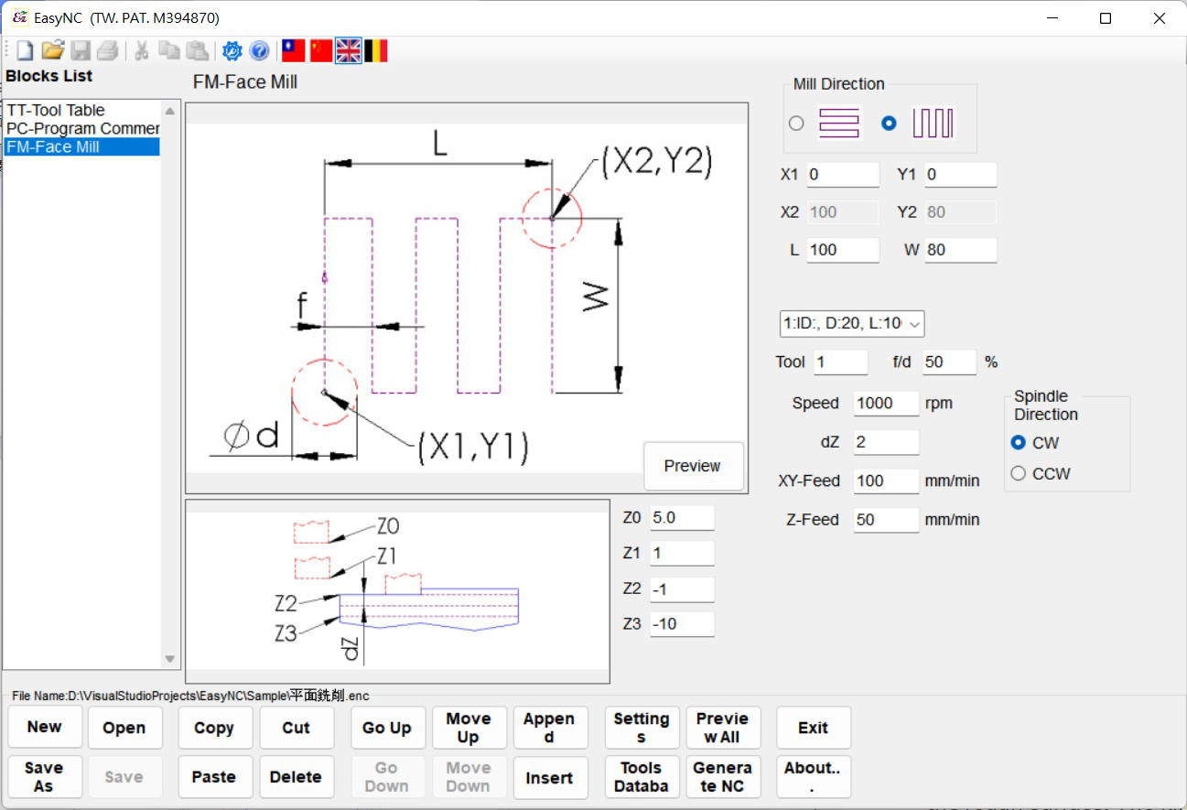1187x810 pixels.
Task: Click the horizontal zigzag mill direction icon
Action: coord(840,123)
